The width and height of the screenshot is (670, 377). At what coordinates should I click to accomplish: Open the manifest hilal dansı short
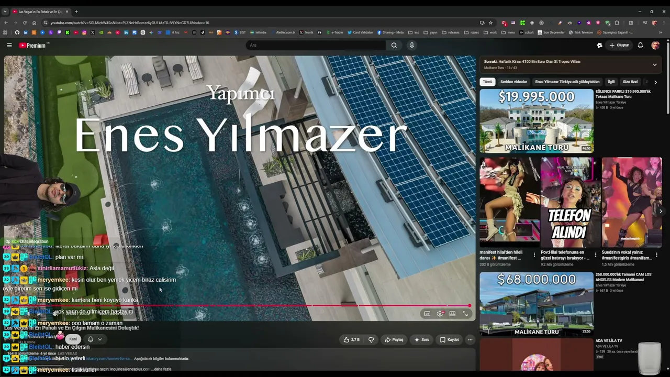pyautogui.click(x=509, y=202)
